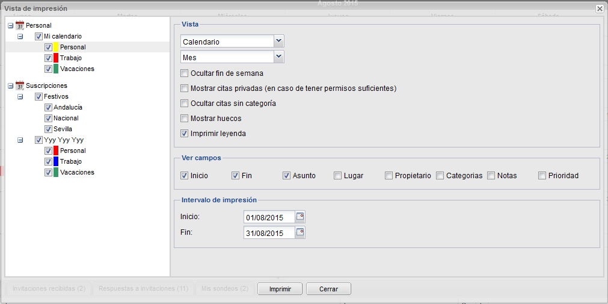The image size is (608, 304).
Task: Uncheck the Andalucía checkbox
Action: 48,108
